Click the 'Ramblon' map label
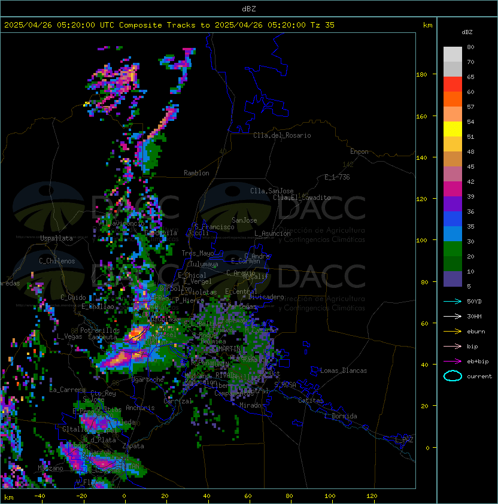The width and height of the screenshot is (498, 504). (196, 173)
